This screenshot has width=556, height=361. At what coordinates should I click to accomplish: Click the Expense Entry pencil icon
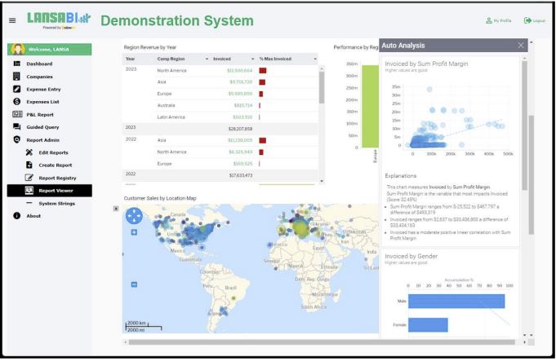pos(16,89)
